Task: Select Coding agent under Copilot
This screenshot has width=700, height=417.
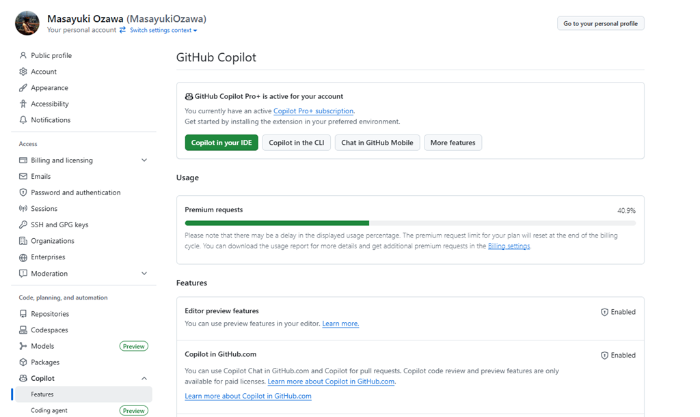Action: click(x=49, y=410)
